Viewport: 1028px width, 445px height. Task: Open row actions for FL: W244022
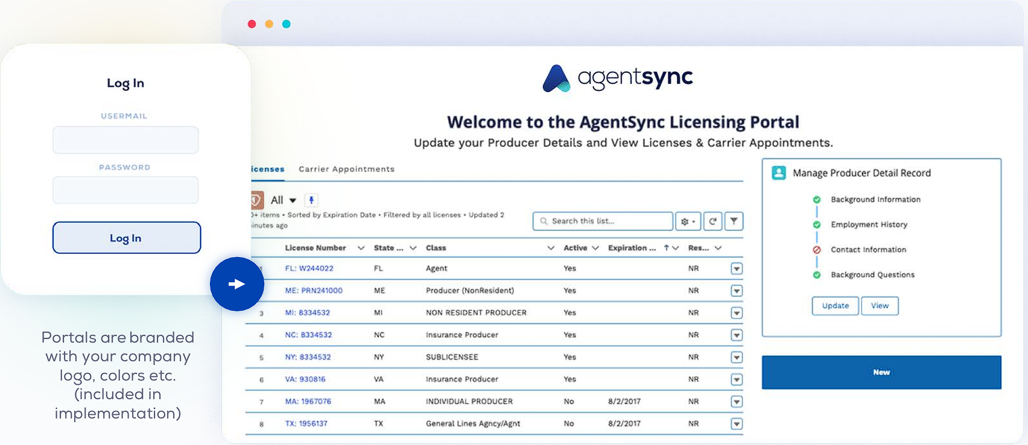[x=737, y=269]
